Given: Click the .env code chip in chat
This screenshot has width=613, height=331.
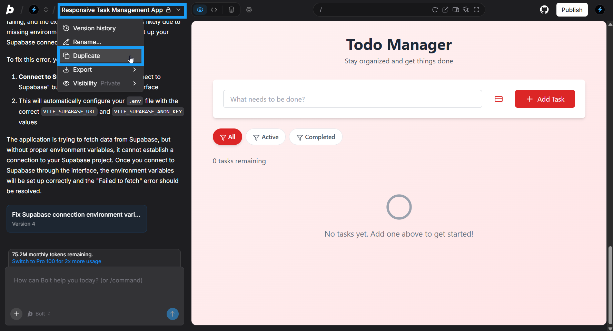Looking at the screenshot, I should point(135,101).
